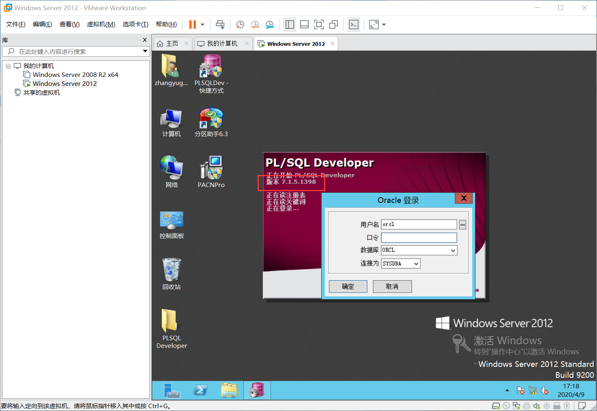Image resolution: width=597 pixels, height=411 pixels.
Task: Open the 虚拟机(M) menu
Action: pyautogui.click(x=101, y=24)
